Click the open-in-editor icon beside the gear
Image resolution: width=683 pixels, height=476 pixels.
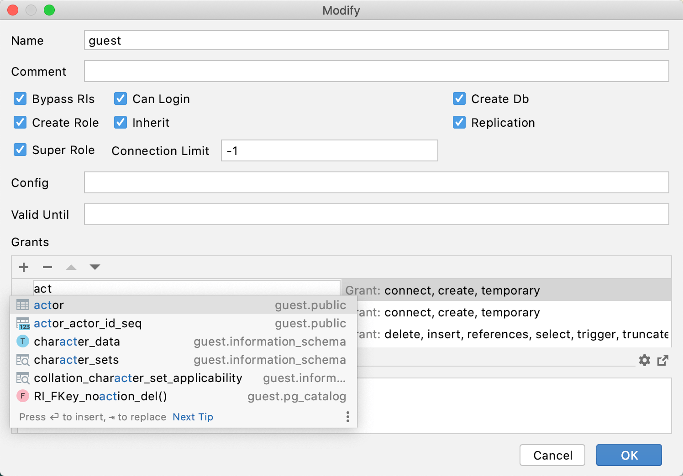[x=663, y=360]
